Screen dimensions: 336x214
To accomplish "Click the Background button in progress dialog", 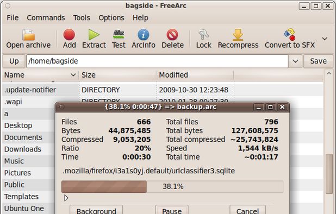I will 96,210.
